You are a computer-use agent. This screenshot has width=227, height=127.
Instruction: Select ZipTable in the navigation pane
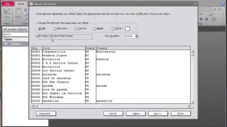coord(15,44)
